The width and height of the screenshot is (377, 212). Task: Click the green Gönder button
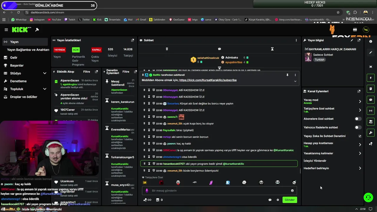coord(290,200)
